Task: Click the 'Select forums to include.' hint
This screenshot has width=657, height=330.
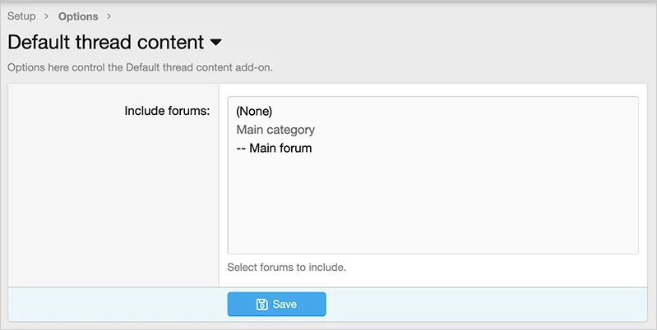Action: point(287,267)
